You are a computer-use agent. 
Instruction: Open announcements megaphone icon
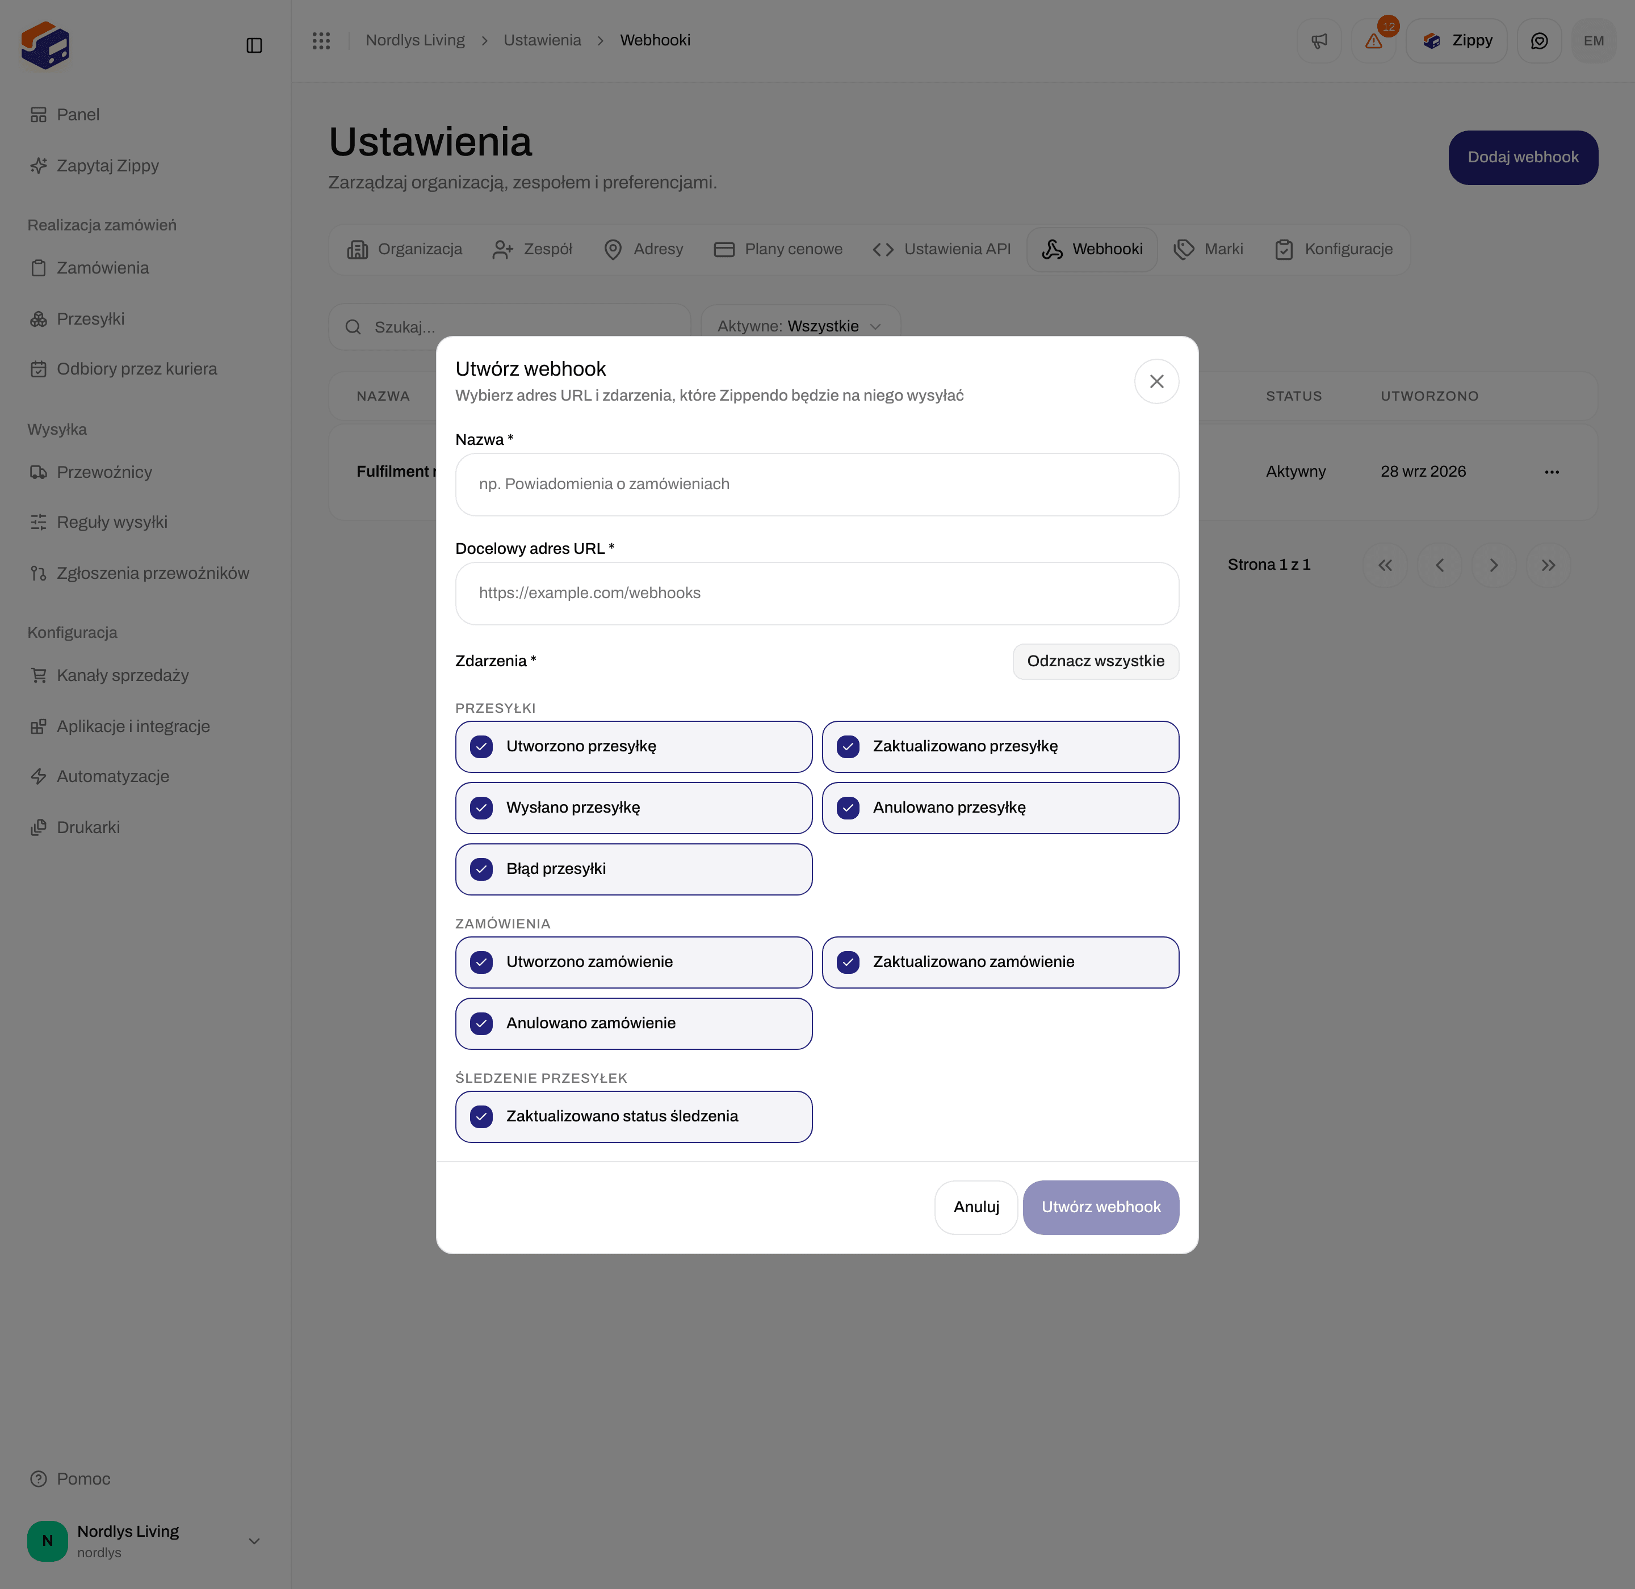1319,41
